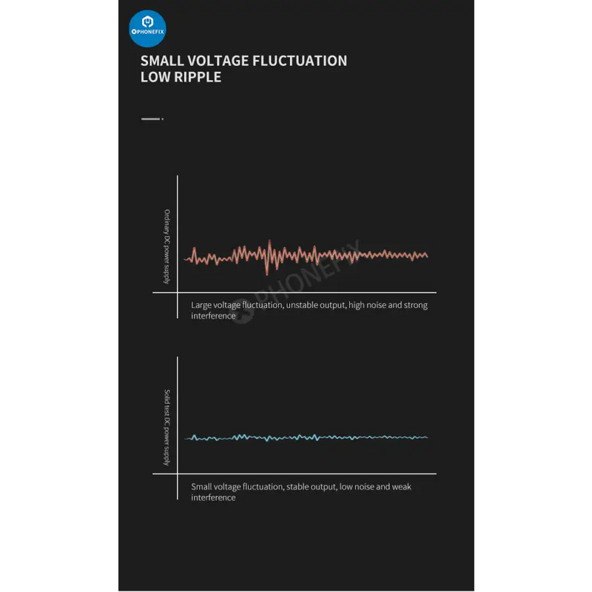Click the "Large voltage fluctuation" caption phrase

pyautogui.click(x=237, y=305)
